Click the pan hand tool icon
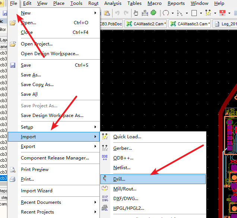This screenshot has width=237, height=218. 136,13
